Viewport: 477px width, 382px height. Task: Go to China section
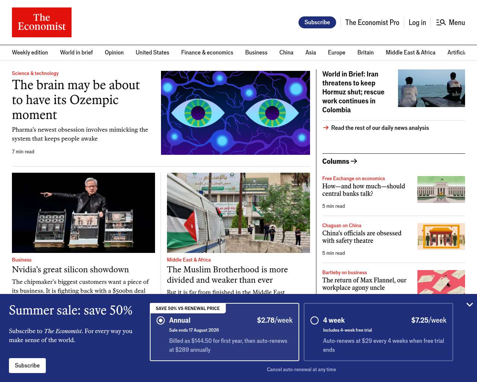tap(286, 53)
